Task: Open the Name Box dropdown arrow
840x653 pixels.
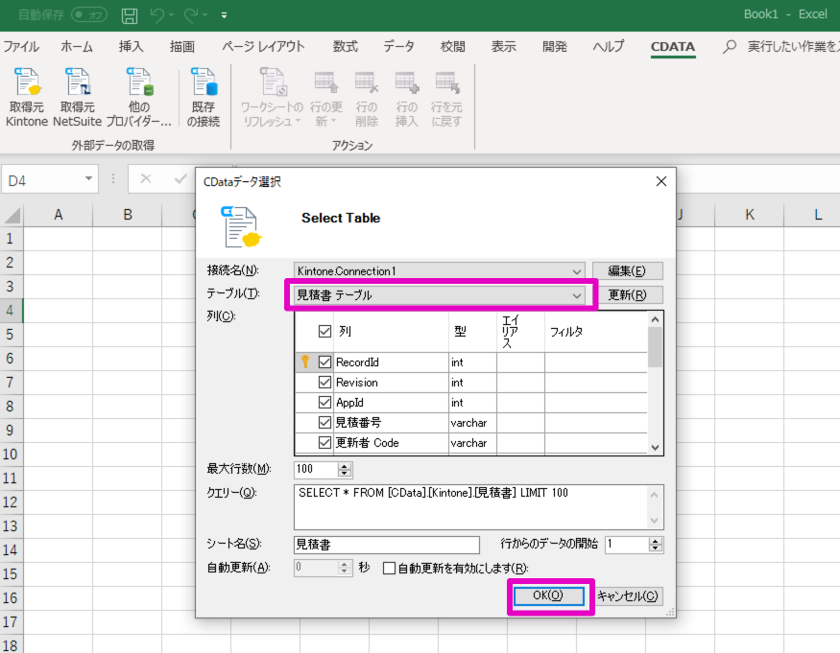Action: [88, 178]
